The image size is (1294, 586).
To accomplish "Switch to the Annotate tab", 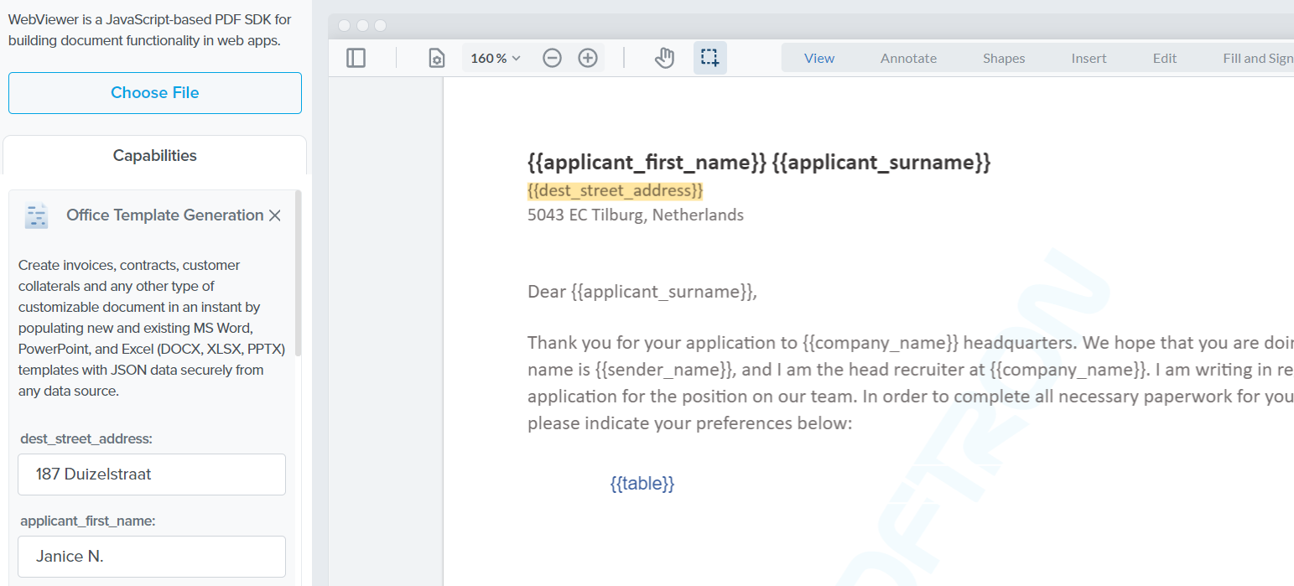I will click(x=908, y=58).
